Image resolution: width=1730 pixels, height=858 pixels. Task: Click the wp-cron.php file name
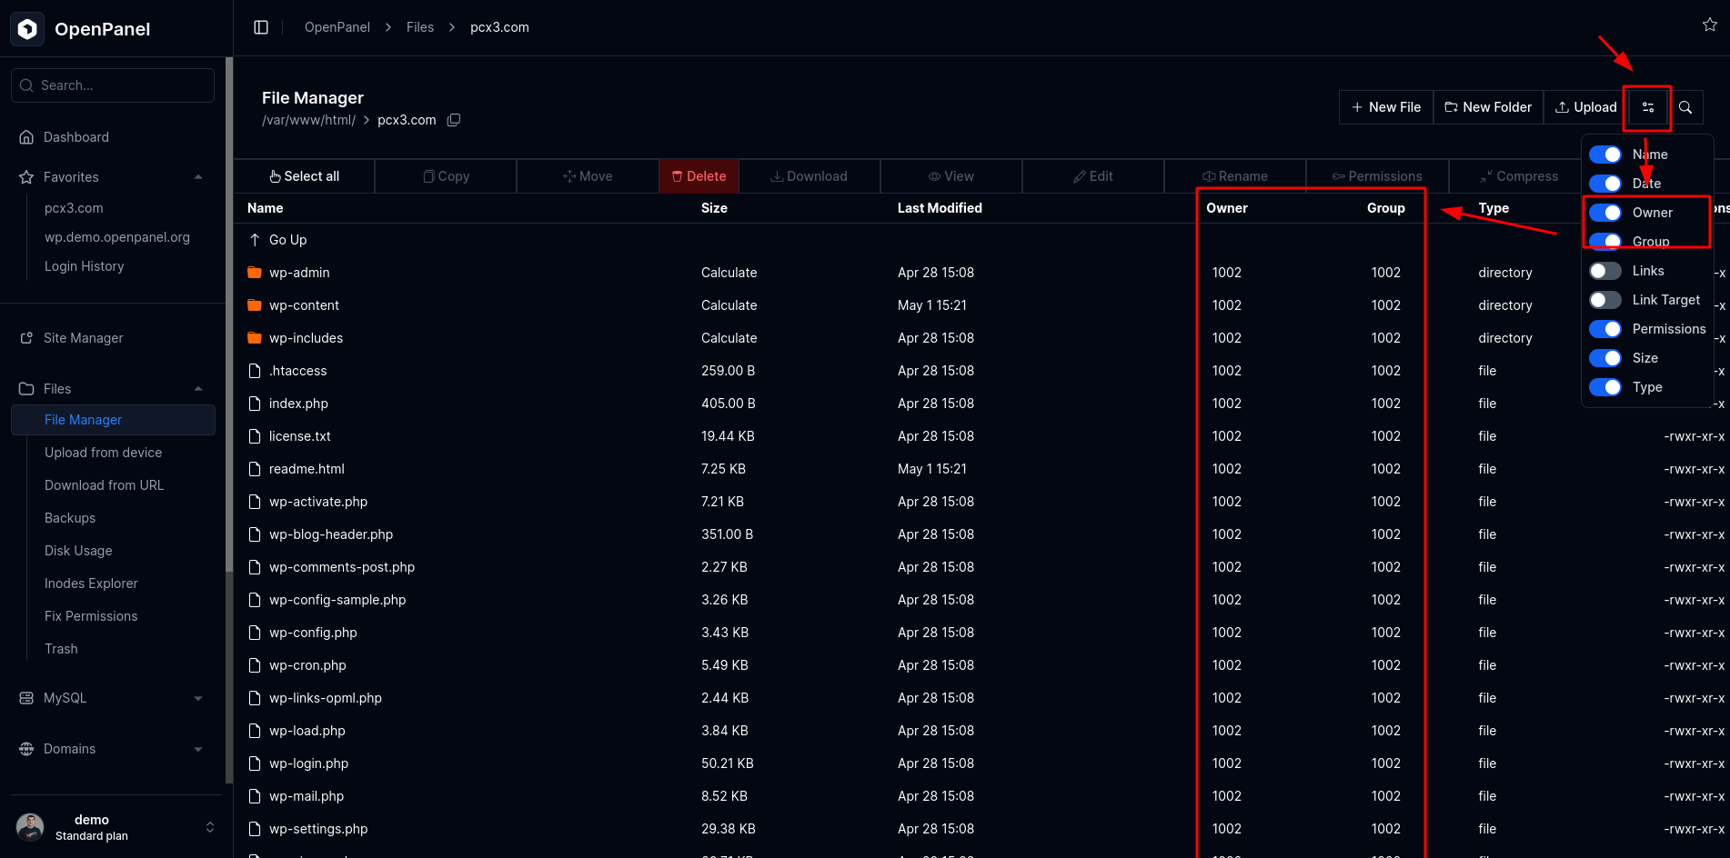(307, 665)
